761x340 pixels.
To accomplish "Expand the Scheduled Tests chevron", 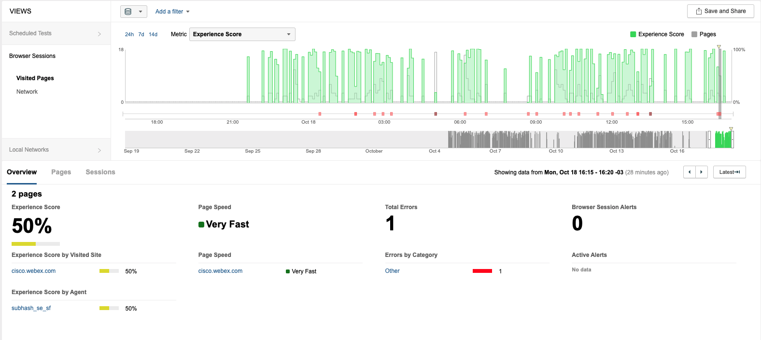I will [99, 34].
